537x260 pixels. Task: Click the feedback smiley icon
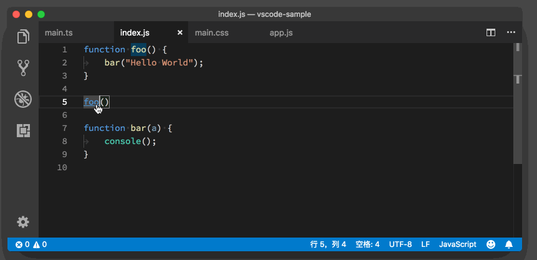tap(491, 244)
